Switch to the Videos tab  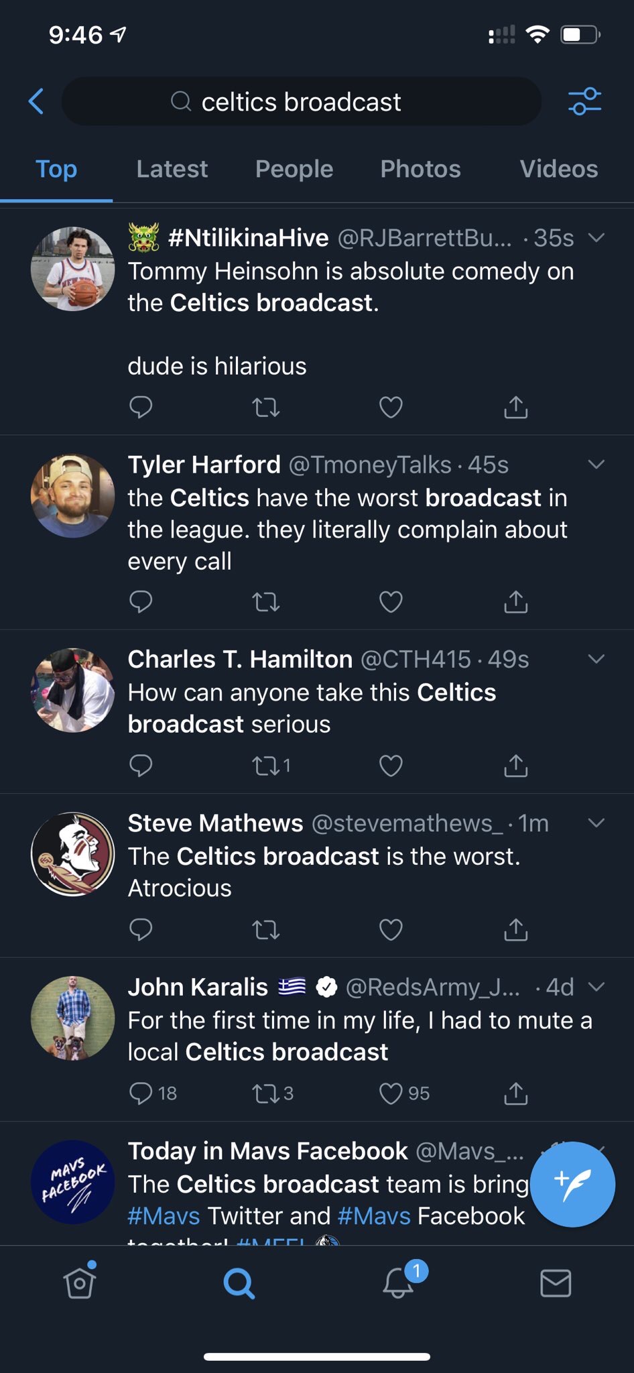pos(558,169)
